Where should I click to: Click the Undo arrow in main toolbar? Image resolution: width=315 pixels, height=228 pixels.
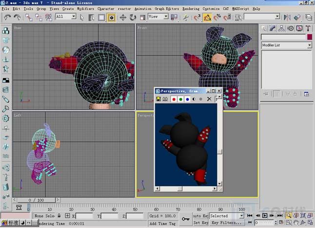pyautogui.click(x=7, y=17)
